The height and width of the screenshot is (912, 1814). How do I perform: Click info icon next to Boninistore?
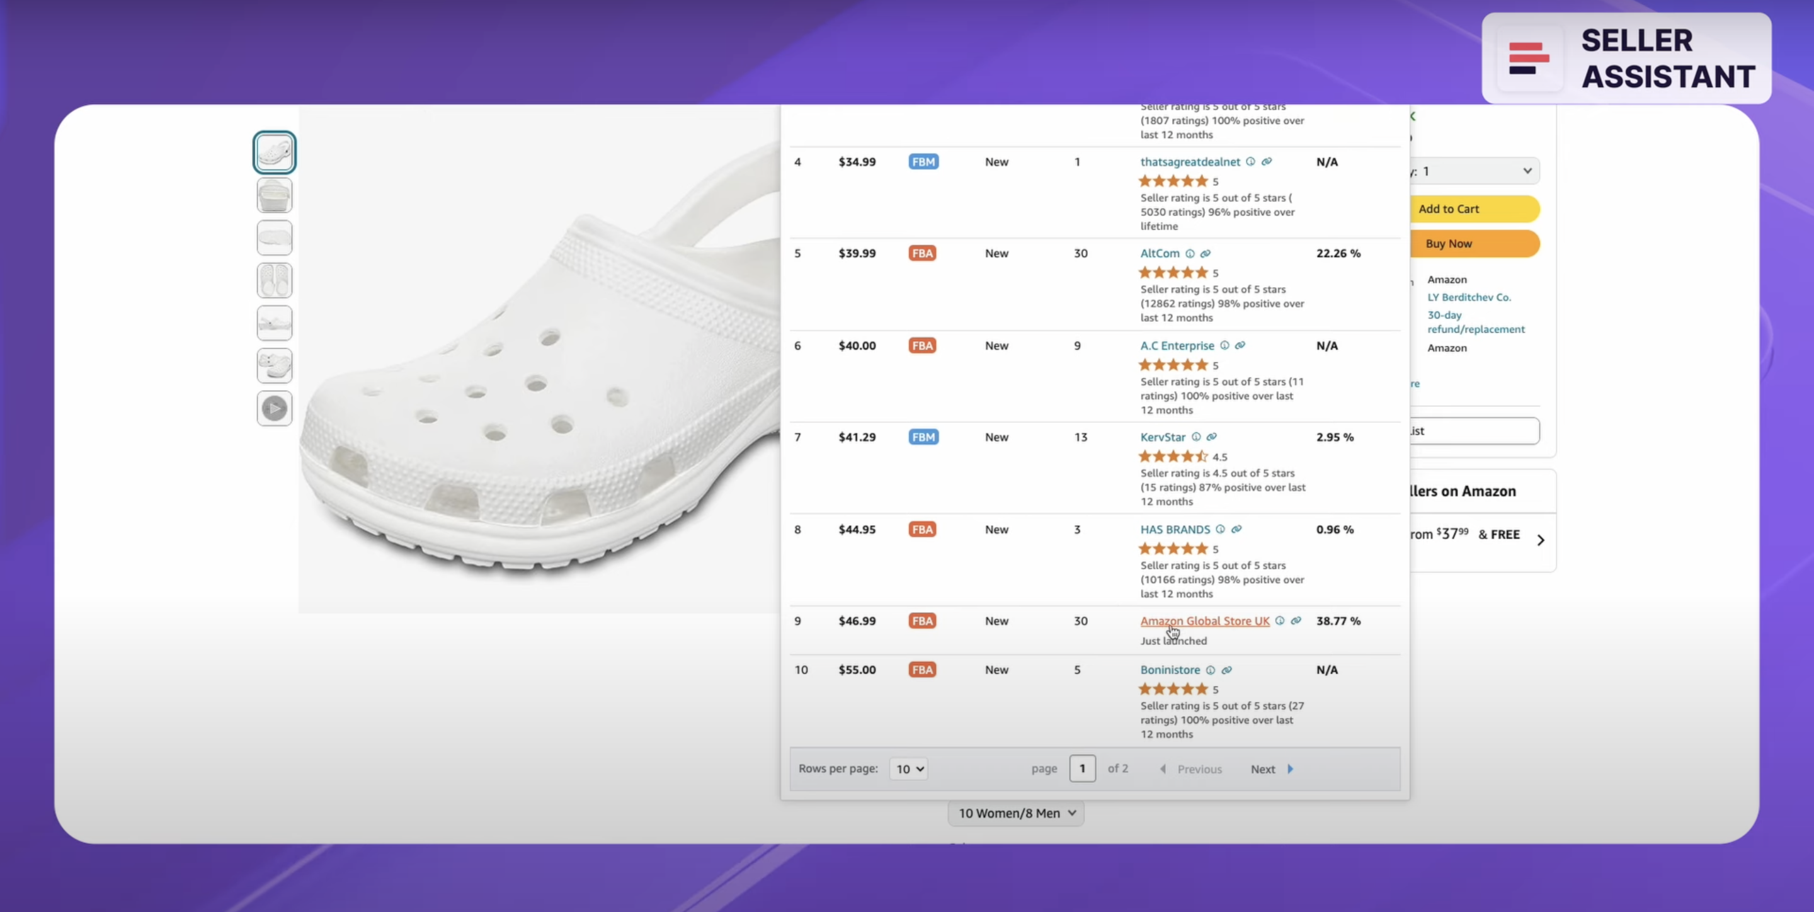point(1211,670)
